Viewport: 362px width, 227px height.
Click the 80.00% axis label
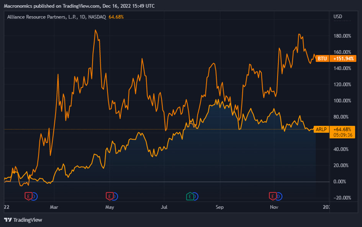pos(341,117)
